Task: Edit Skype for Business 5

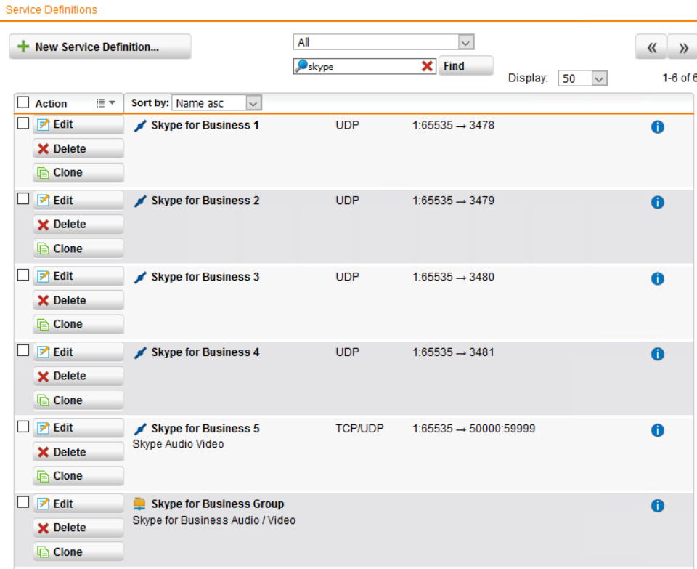Action: tap(78, 428)
